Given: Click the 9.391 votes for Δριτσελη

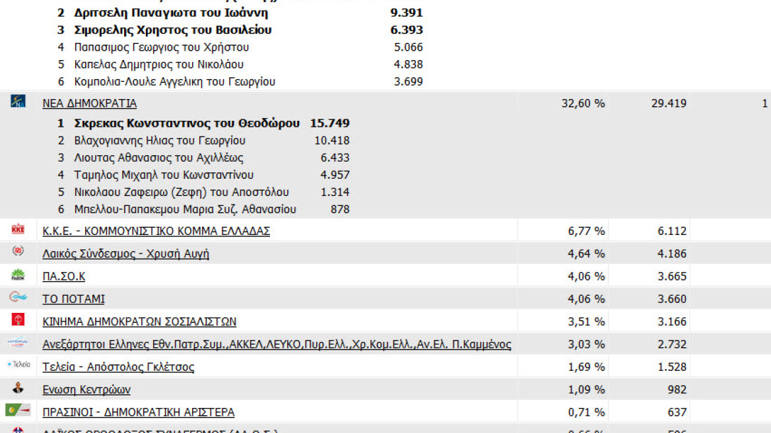Looking at the screenshot, I should click(407, 13).
